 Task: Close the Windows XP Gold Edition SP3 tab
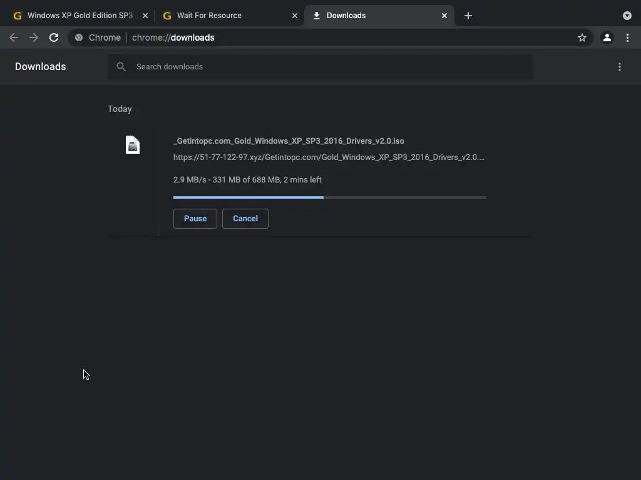145,16
